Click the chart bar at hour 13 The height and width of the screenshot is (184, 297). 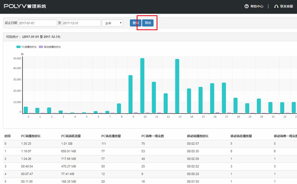(x=177, y=86)
